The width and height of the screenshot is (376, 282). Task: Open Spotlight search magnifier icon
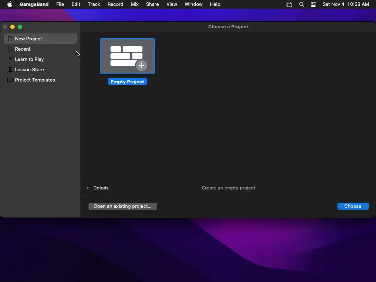point(301,4)
